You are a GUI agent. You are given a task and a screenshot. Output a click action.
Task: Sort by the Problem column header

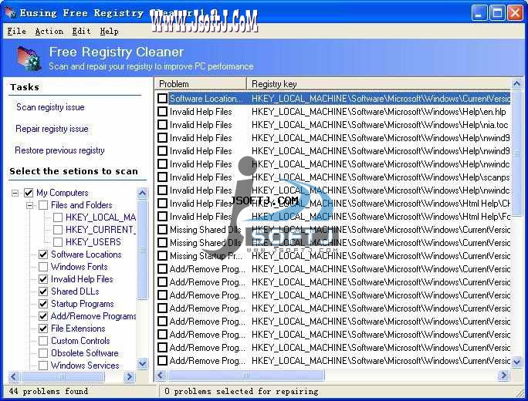point(201,84)
